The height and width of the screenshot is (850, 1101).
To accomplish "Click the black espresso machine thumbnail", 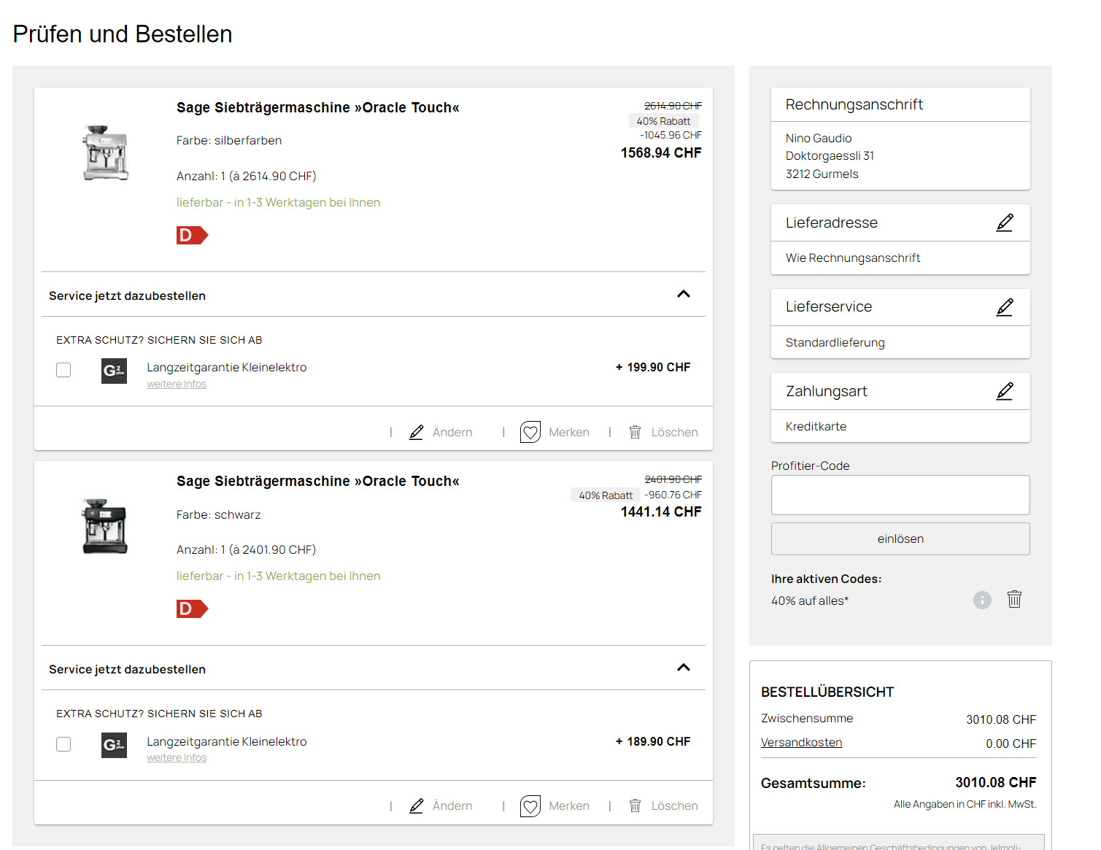I will [106, 526].
